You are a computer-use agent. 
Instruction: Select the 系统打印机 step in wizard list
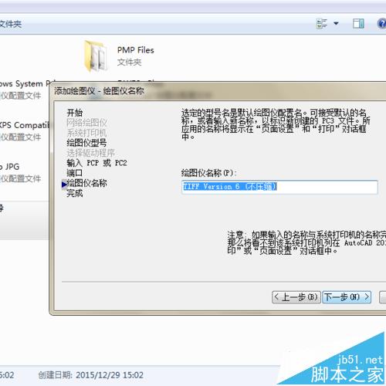coord(86,133)
